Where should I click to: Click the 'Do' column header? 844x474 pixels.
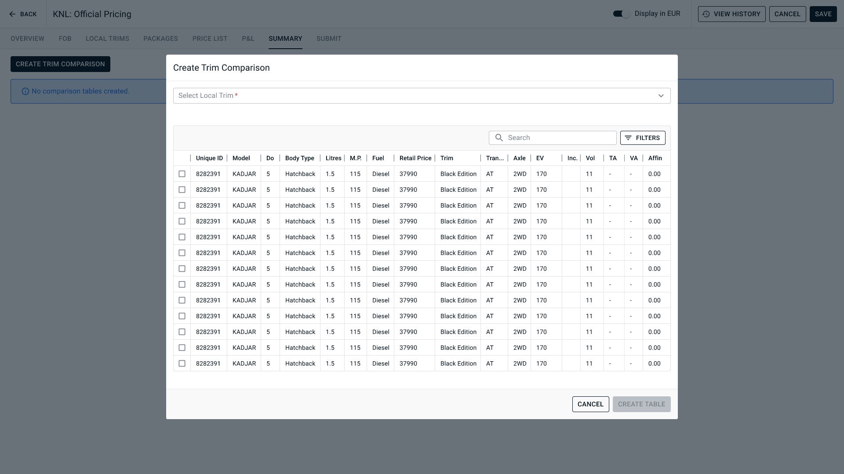(x=270, y=158)
